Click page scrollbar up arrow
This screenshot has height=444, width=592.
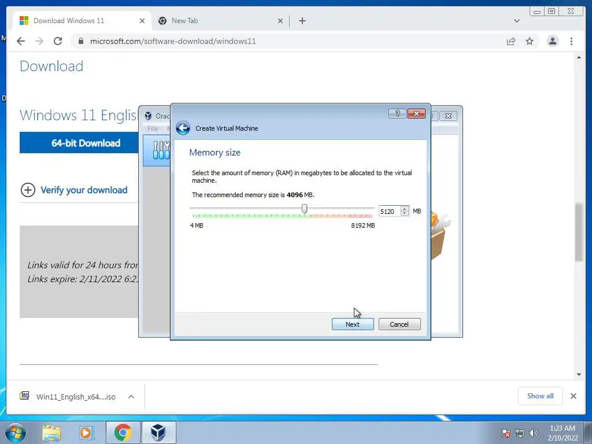(579, 57)
